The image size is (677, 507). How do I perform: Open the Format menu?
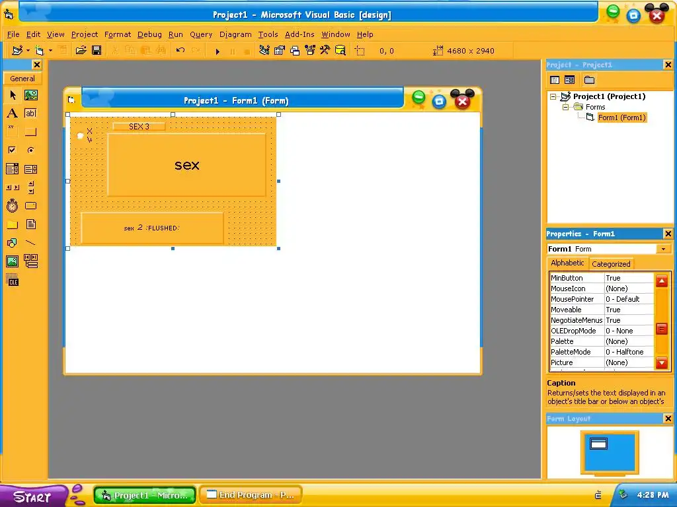118,34
